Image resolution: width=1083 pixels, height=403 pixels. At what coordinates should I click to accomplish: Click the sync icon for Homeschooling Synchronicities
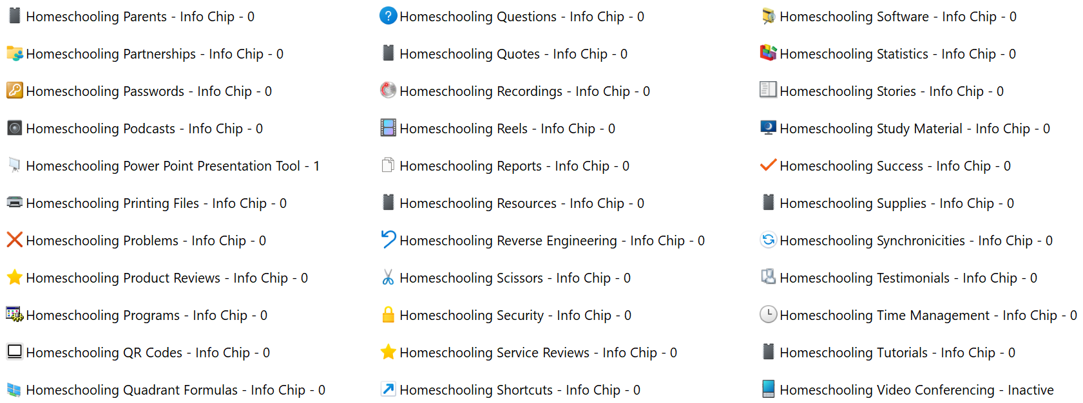pyautogui.click(x=768, y=240)
